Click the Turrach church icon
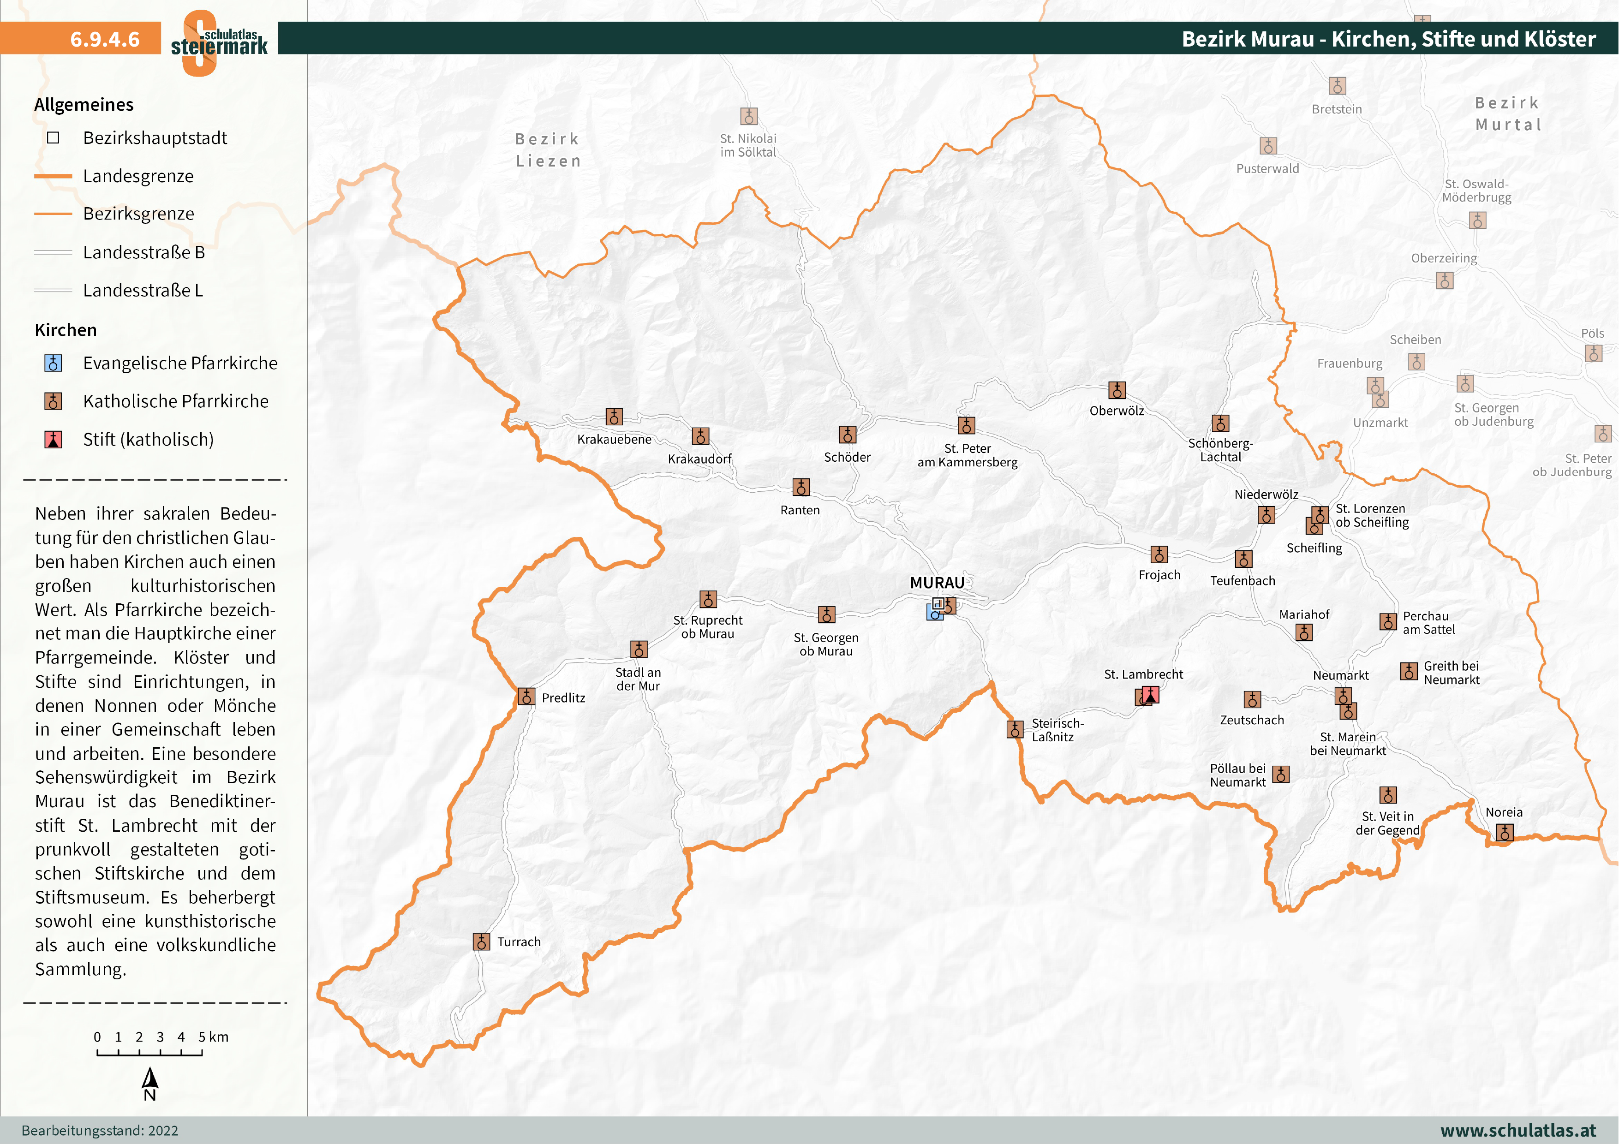 pos(481,941)
